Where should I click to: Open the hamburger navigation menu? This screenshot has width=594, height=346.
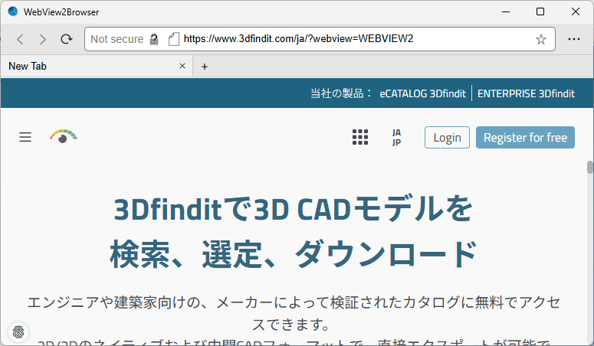[x=25, y=137]
